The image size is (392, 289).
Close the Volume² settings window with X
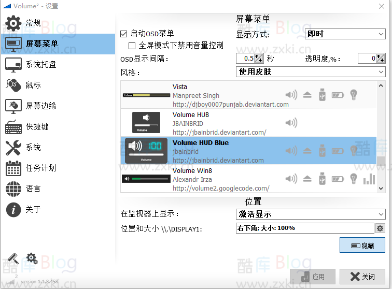(x=382, y=6)
